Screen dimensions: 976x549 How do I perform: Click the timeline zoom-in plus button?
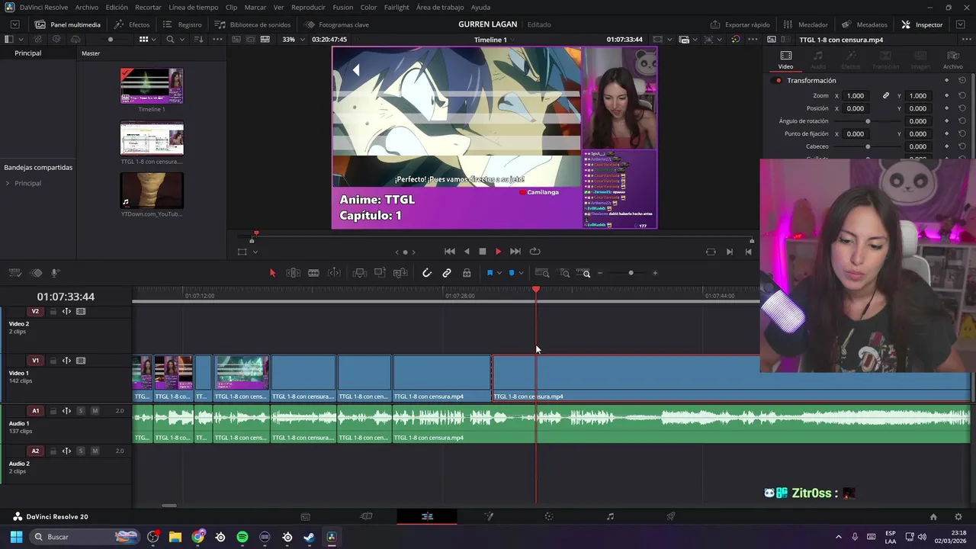(655, 273)
